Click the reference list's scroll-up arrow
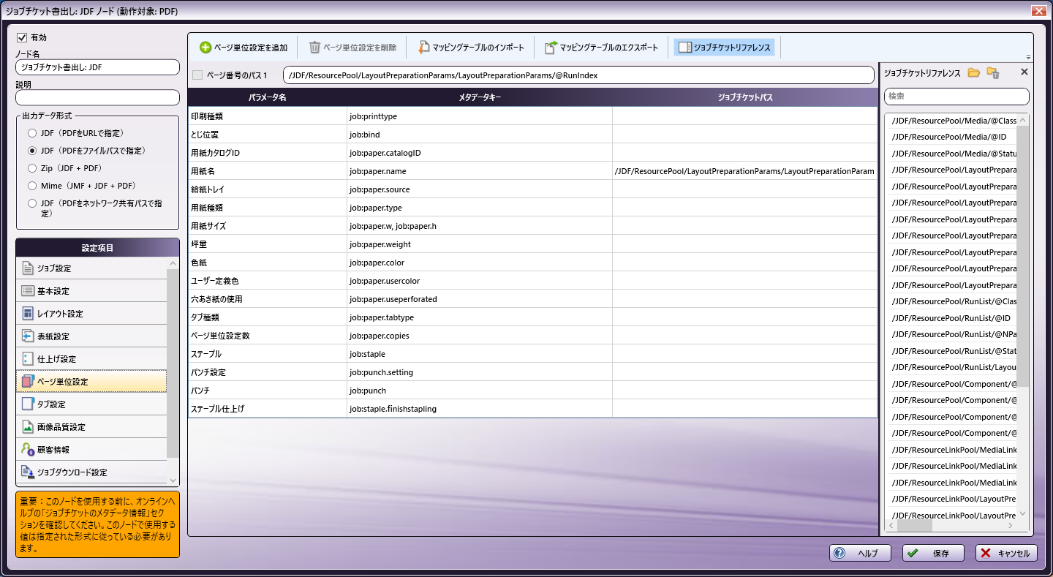The height and width of the screenshot is (577, 1053). coord(1023,120)
